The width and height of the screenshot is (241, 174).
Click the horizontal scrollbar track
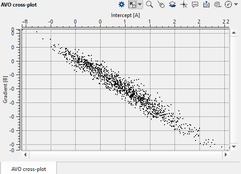coord(126,154)
